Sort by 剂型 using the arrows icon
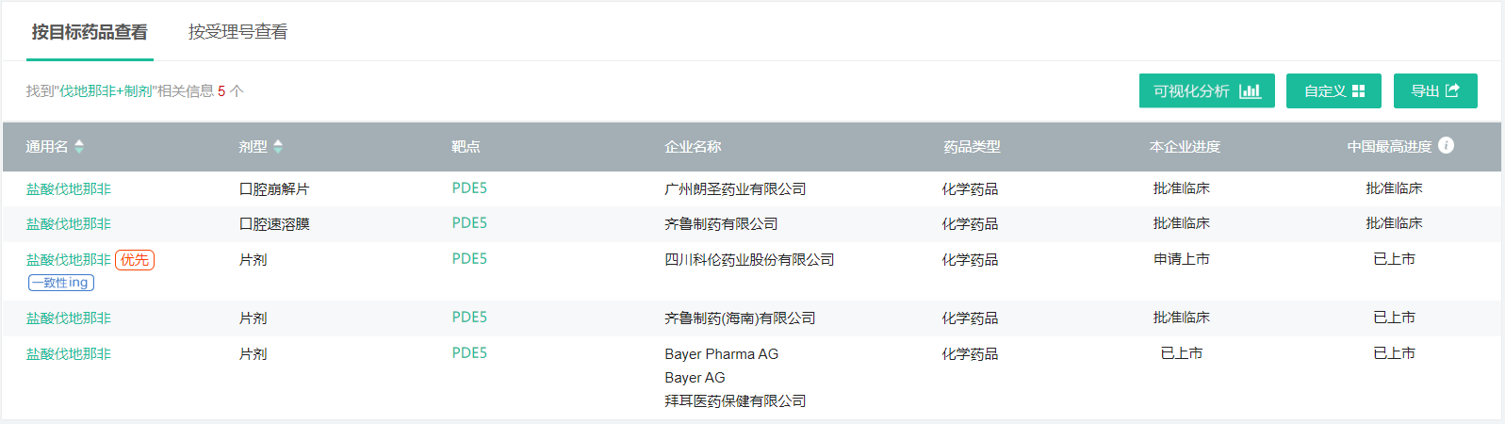The width and height of the screenshot is (1505, 424). [x=278, y=146]
